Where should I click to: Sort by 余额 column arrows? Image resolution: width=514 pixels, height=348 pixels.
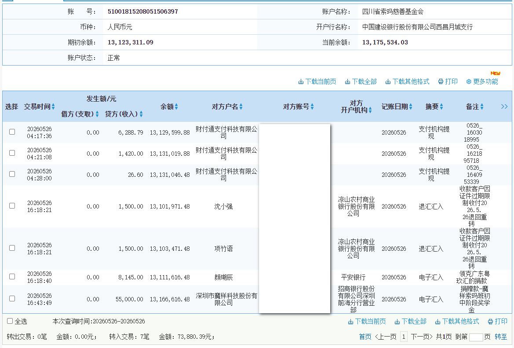[x=176, y=106]
